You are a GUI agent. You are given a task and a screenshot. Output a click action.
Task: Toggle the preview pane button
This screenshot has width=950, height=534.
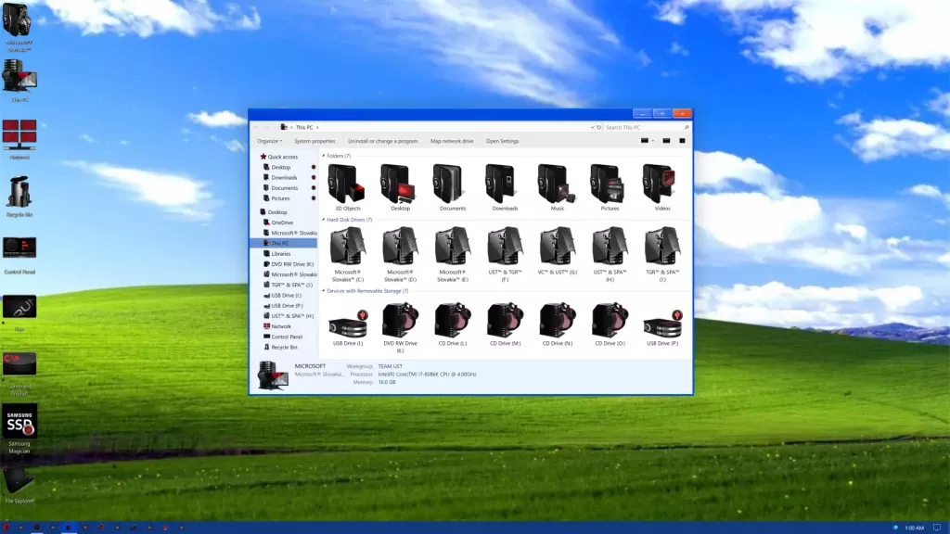pyautogui.click(x=666, y=141)
